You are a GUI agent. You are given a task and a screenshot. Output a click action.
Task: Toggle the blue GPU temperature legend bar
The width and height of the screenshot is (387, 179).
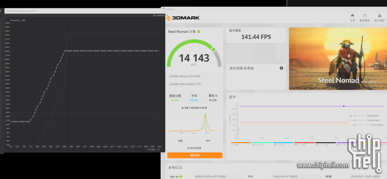[x=283, y=143]
